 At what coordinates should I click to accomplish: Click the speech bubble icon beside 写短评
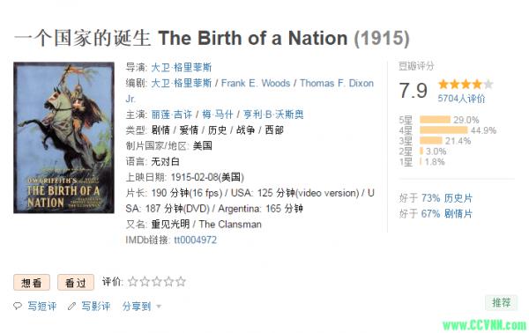coord(18,306)
